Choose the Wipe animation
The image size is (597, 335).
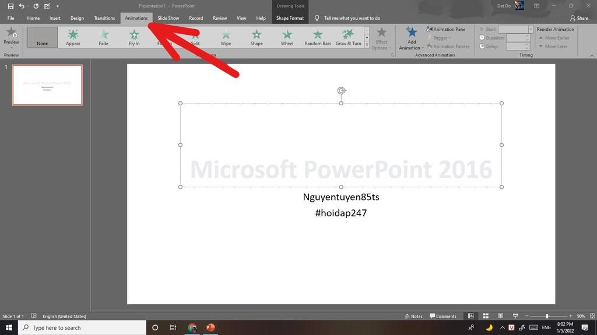point(226,38)
